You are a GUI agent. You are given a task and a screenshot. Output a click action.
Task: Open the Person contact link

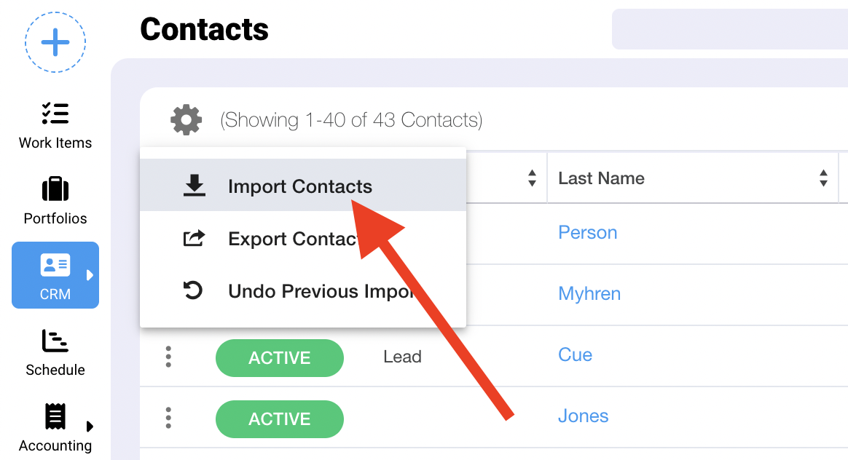(x=587, y=232)
